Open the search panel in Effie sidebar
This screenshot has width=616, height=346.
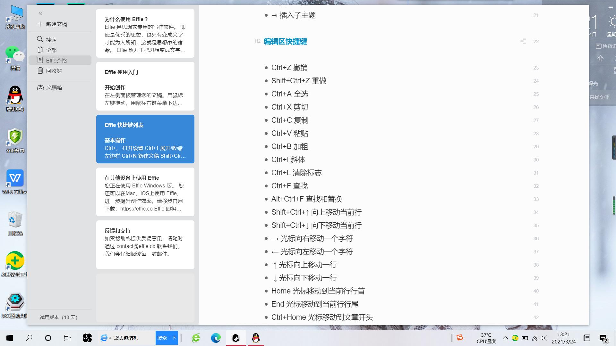[x=51, y=39]
